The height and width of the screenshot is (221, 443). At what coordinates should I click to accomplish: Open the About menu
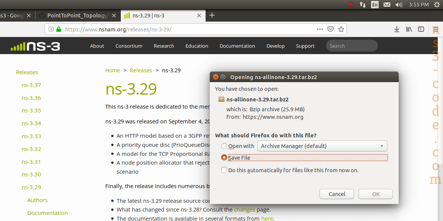[x=97, y=46]
